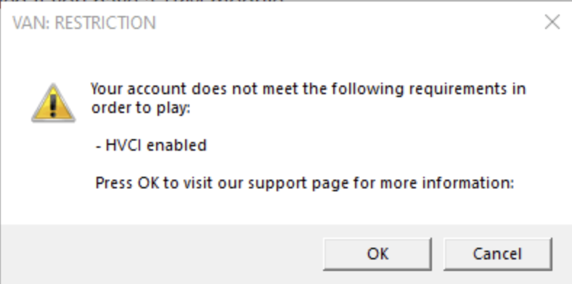572x284 pixels.
Task: Click the gray footer area left of OK
Action: (160, 254)
